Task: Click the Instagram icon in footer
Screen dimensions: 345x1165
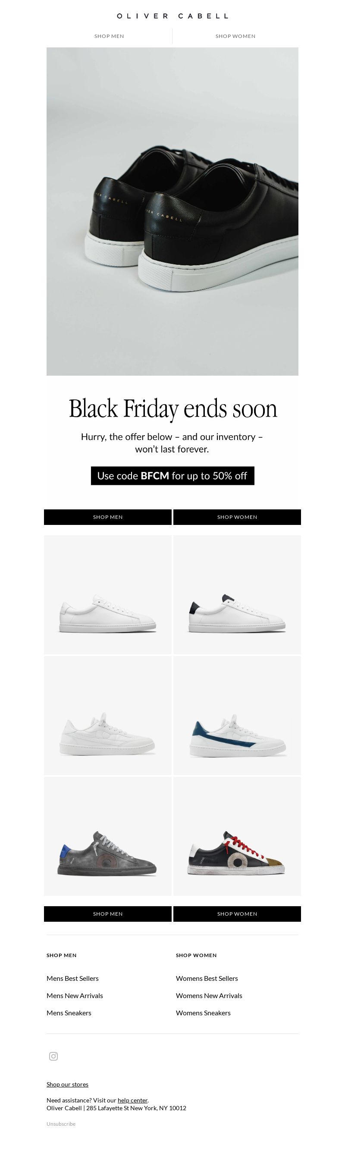Action: click(53, 1056)
